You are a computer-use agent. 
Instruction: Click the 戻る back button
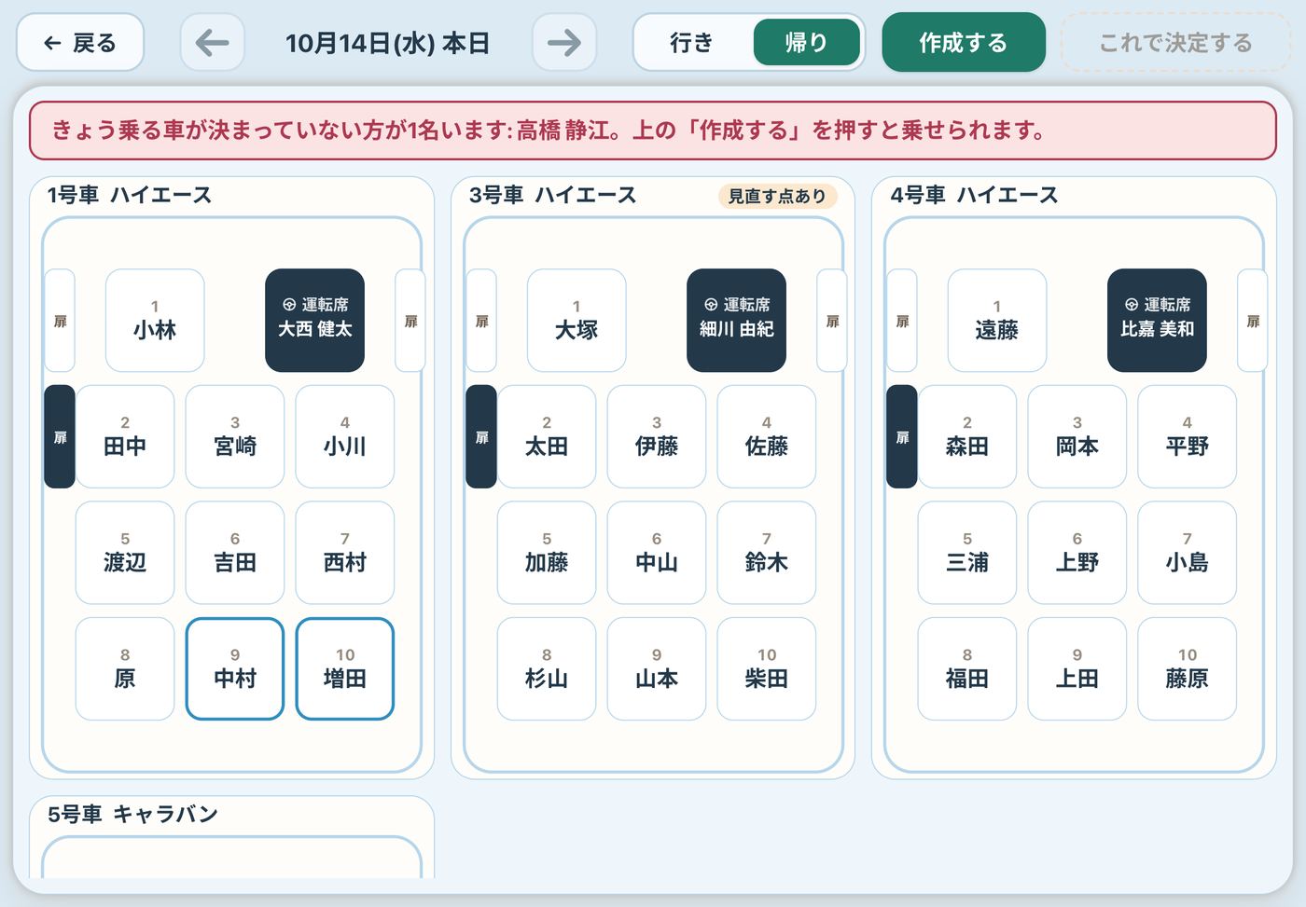[80, 43]
